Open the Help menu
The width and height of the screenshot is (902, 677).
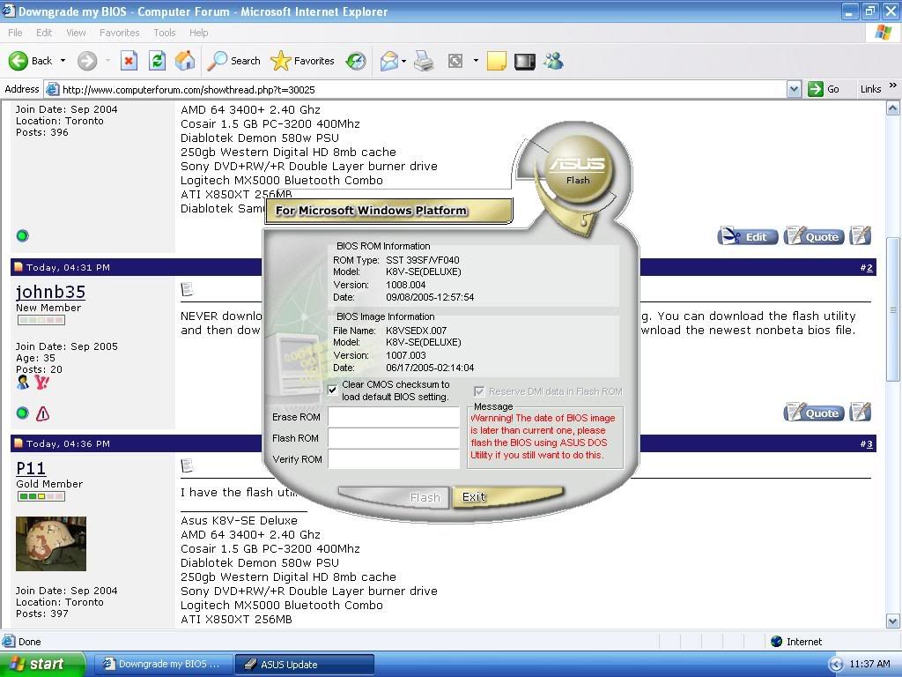point(198,33)
